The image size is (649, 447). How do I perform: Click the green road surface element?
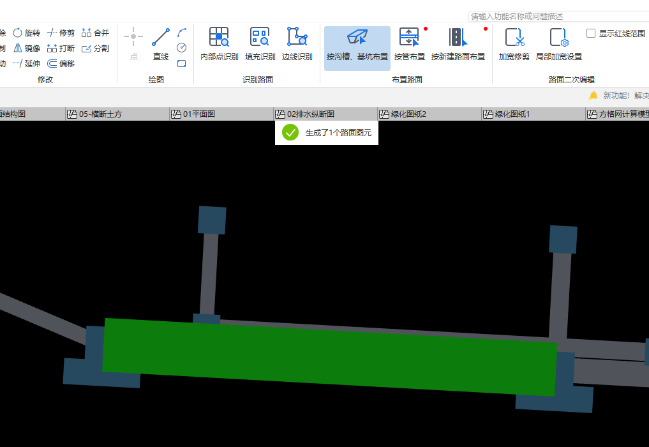pos(329,356)
